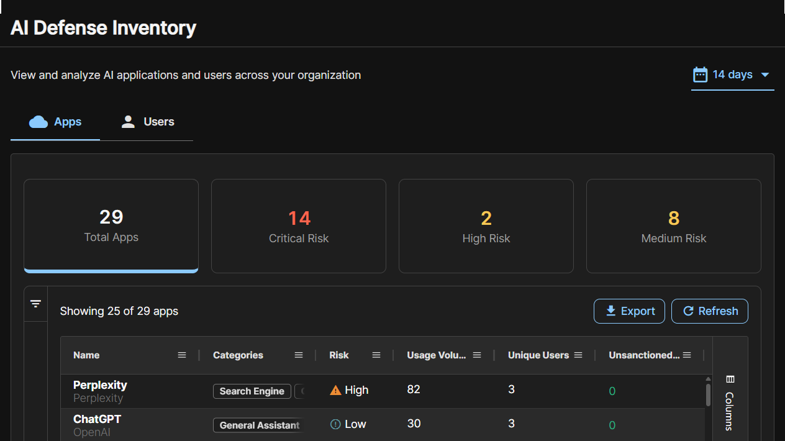Select the Apps tab
785x441 pixels.
coord(55,122)
